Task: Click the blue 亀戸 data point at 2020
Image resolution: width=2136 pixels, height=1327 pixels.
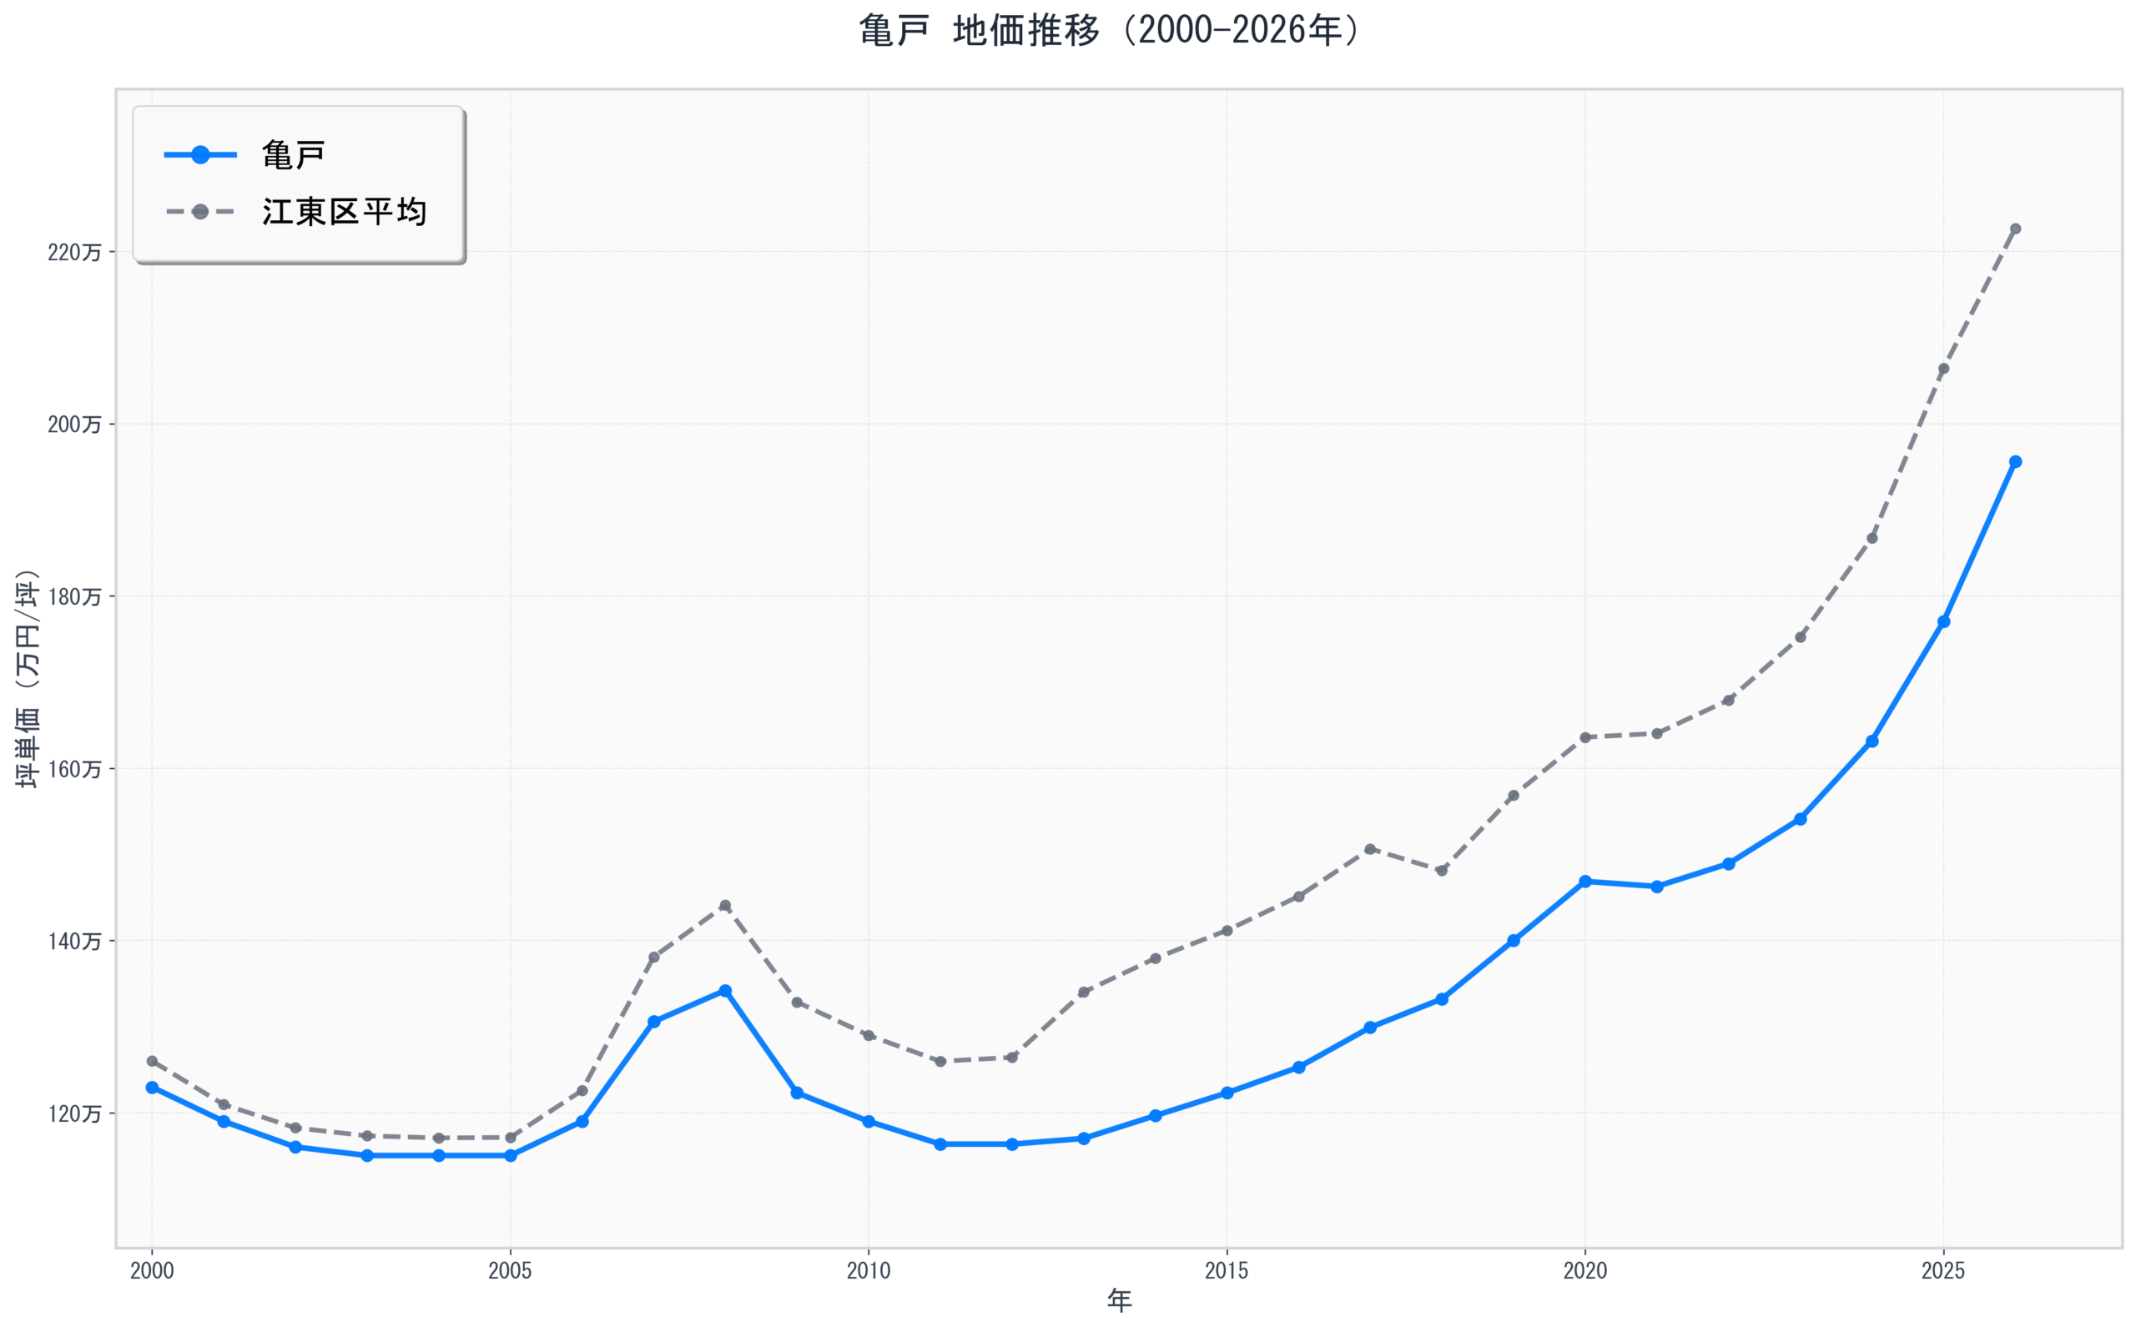Action: (1585, 881)
